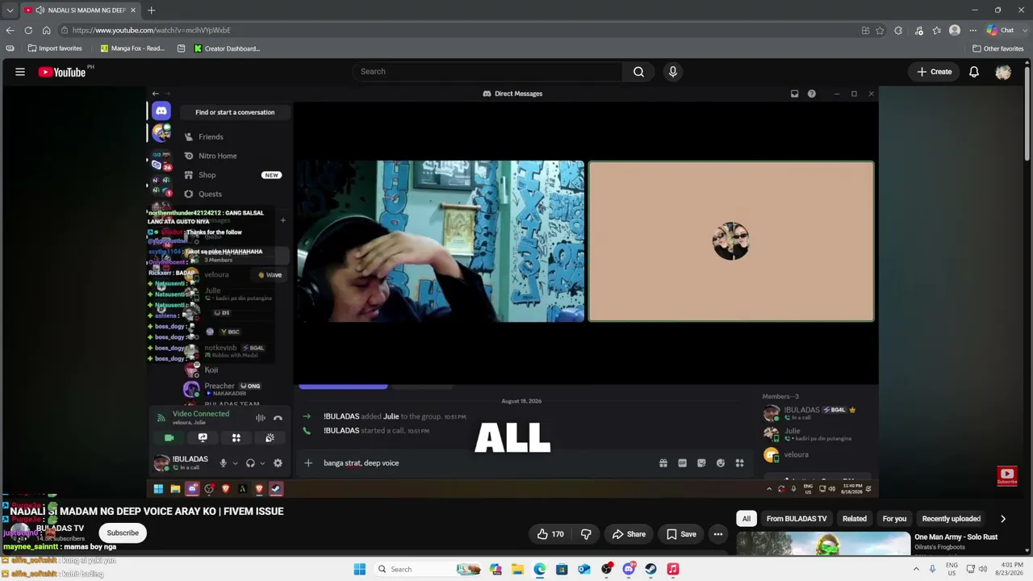Open the Discord inbox icon
This screenshot has height=581, width=1033.
point(794,94)
